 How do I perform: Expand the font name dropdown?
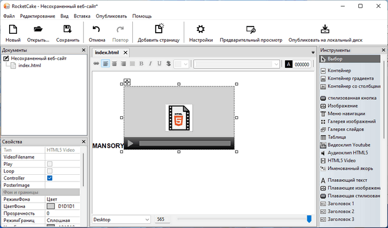click(x=237, y=64)
